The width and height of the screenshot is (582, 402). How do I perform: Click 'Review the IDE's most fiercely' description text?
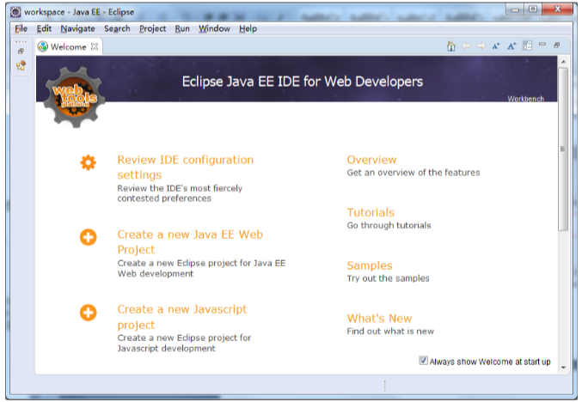(x=180, y=188)
